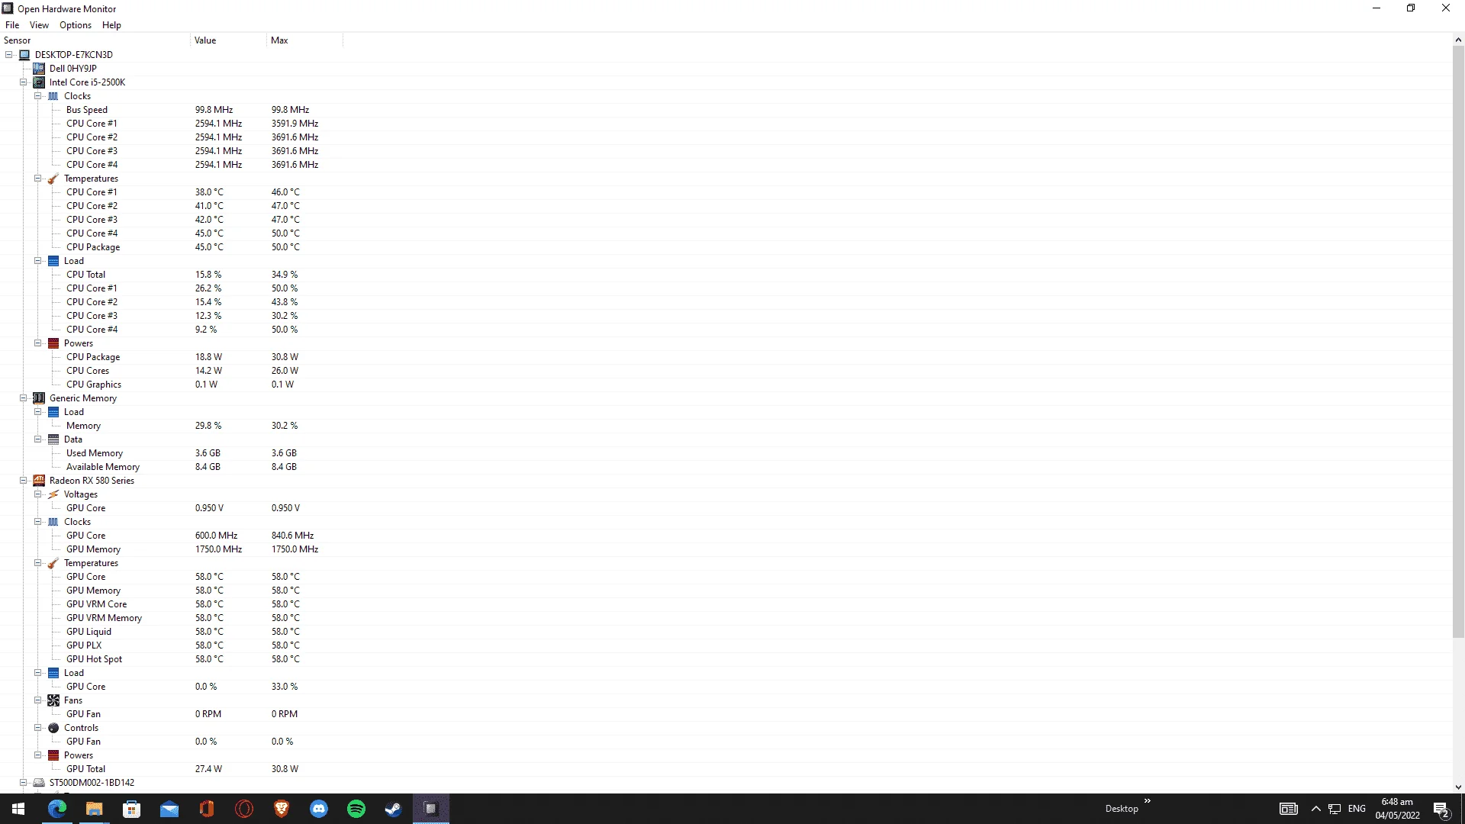Collapse the CPU Powers group

pos(38,343)
